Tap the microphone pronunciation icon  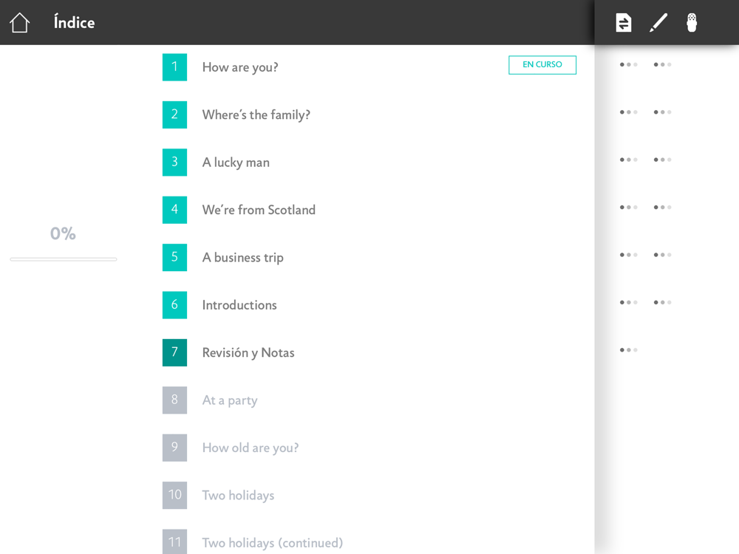pyautogui.click(x=692, y=23)
